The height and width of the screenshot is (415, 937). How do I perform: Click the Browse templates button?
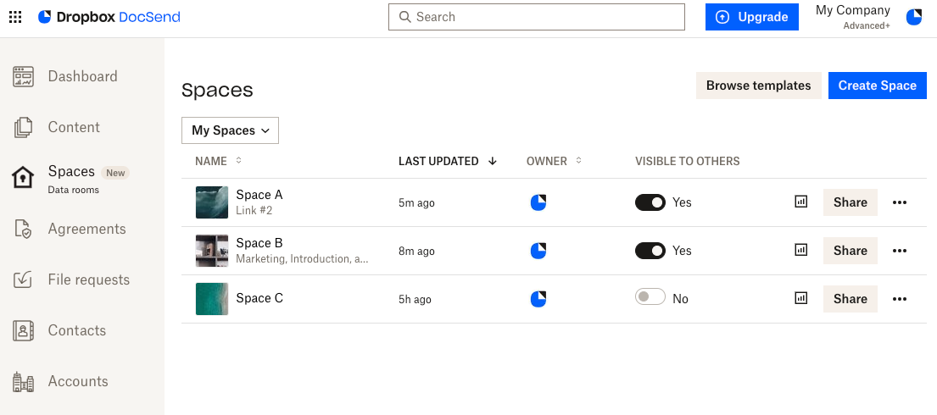click(758, 86)
